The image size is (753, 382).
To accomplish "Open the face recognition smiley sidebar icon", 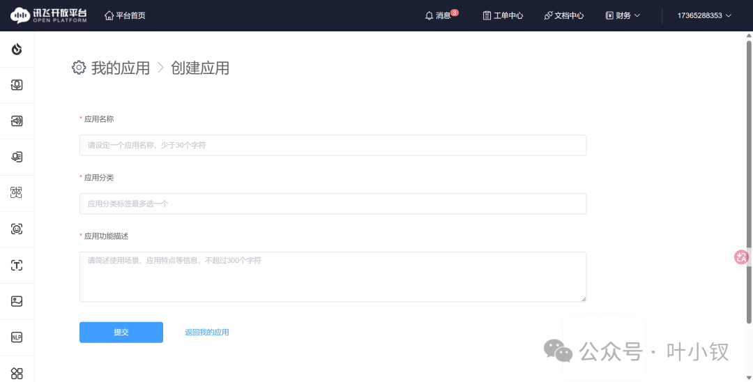I will point(17,229).
